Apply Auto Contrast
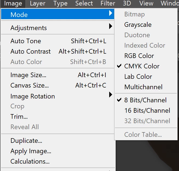The image size is (179, 171). click(31, 51)
